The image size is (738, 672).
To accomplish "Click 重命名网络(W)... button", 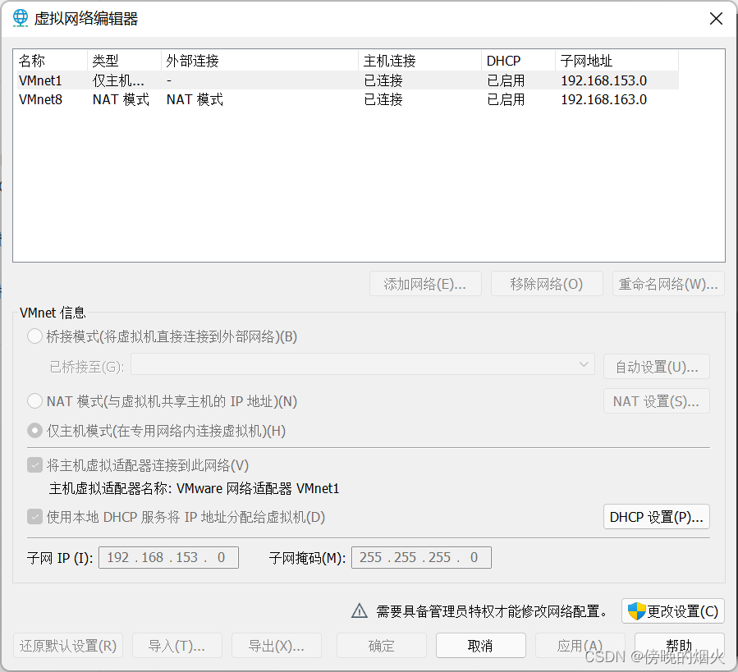I will [x=668, y=284].
